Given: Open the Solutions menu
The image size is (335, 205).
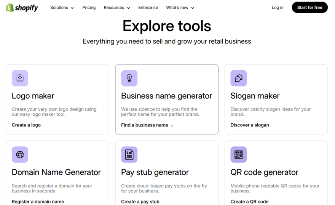Looking at the screenshot, I should 62,8.
